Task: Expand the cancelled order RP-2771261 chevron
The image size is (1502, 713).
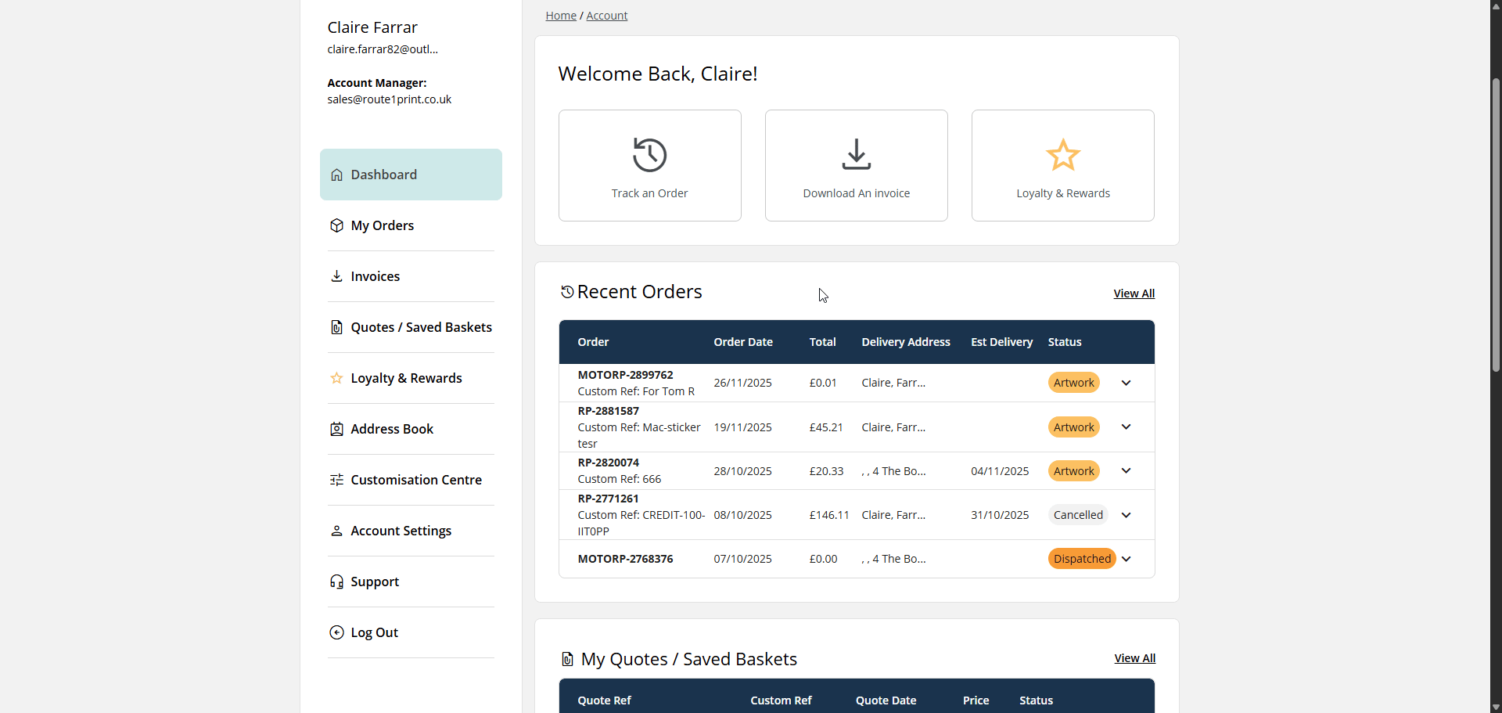Action: (x=1126, y=515)
